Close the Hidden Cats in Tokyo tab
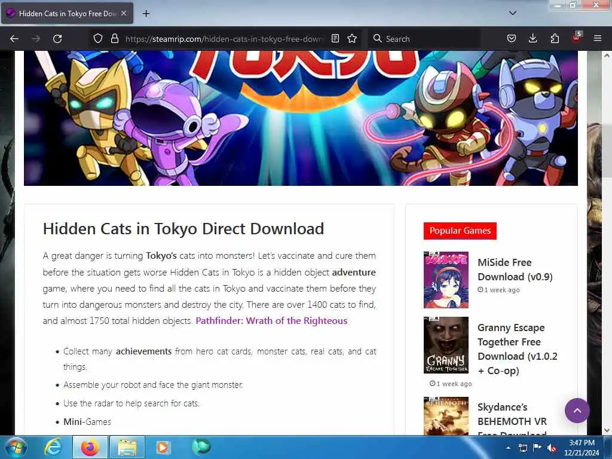 pos(124,13)
